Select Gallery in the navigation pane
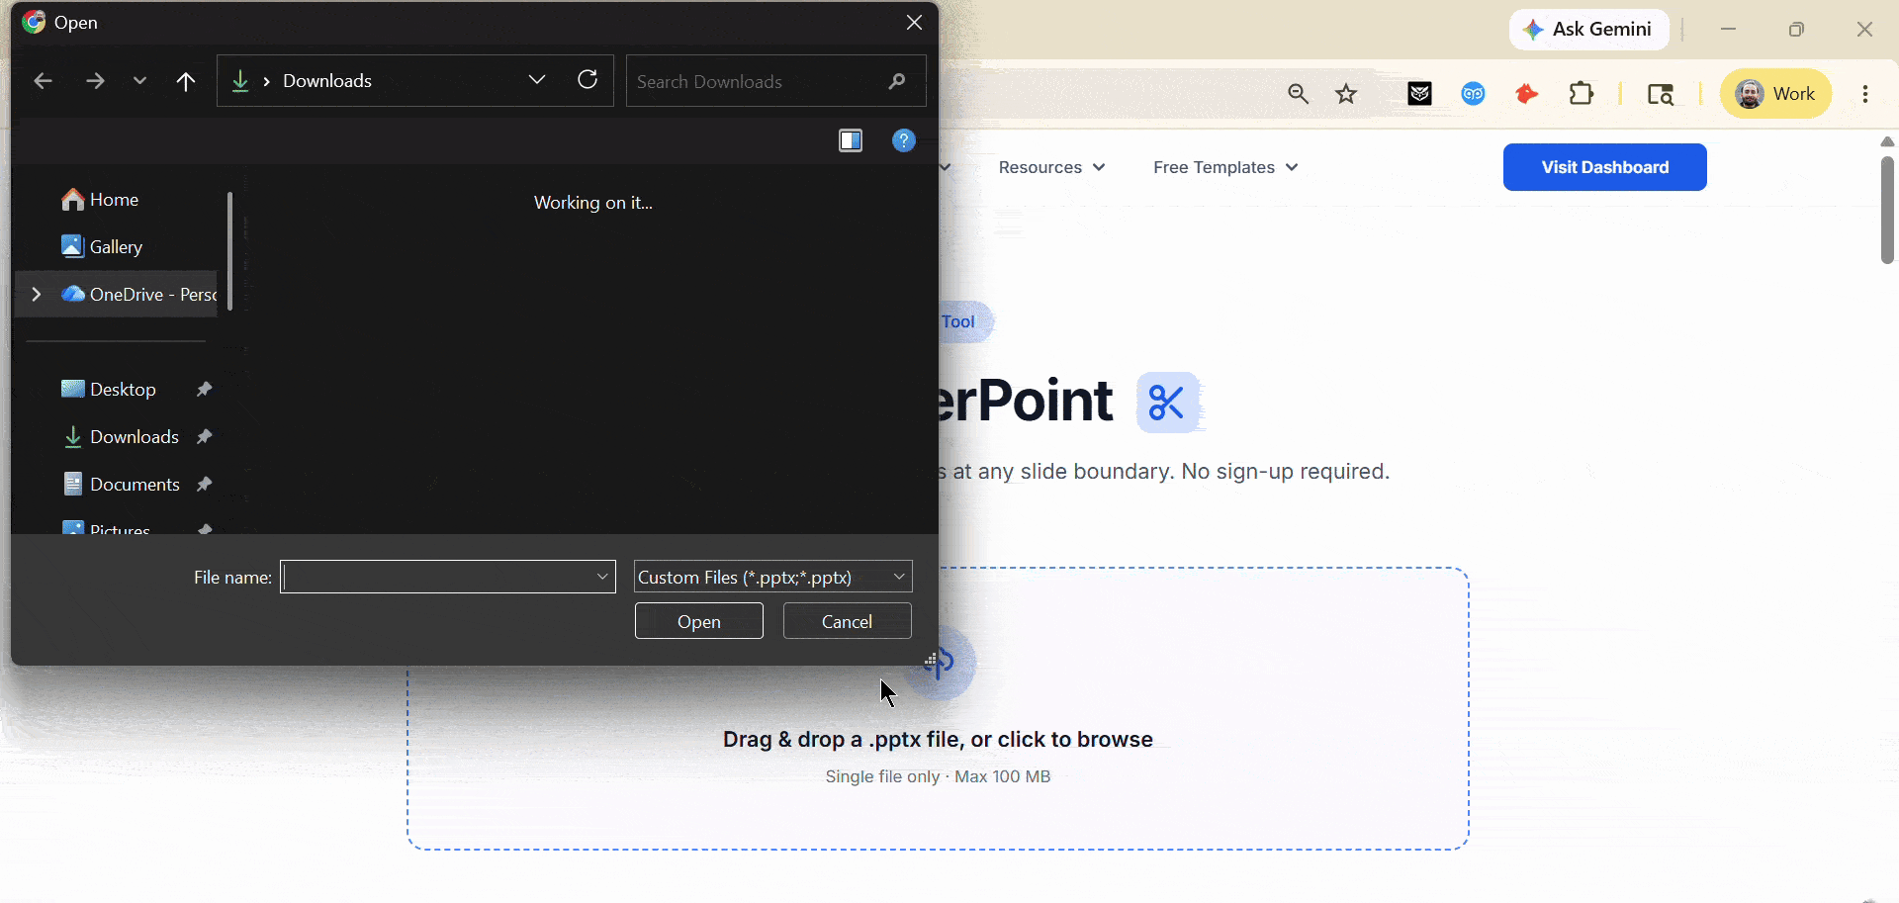Screen dimensions: 1899x903 (x=116, y=247)
